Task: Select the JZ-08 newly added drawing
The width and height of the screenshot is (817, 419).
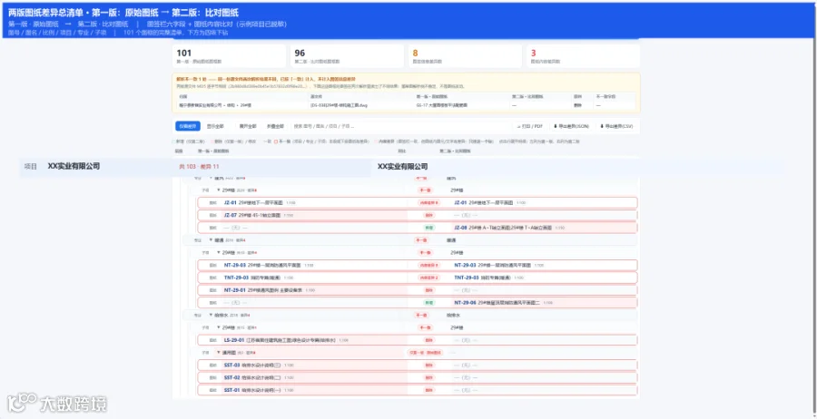Action: (509, 228)
